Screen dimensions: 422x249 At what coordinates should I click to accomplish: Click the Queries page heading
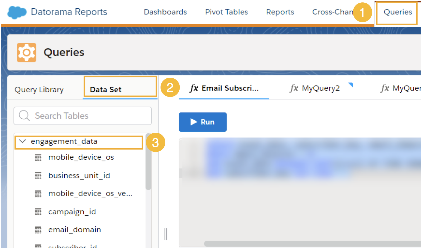tap(64, 52)
